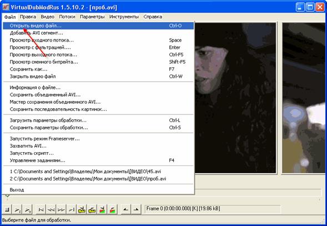Open the Параметры menu
Viewport: 327px width, 226px height.
(x=92, y=17)
